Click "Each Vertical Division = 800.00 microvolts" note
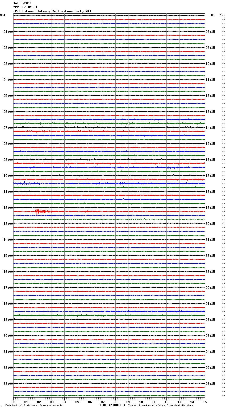Screen dimensions: 226x409 (x=34, y=405)
